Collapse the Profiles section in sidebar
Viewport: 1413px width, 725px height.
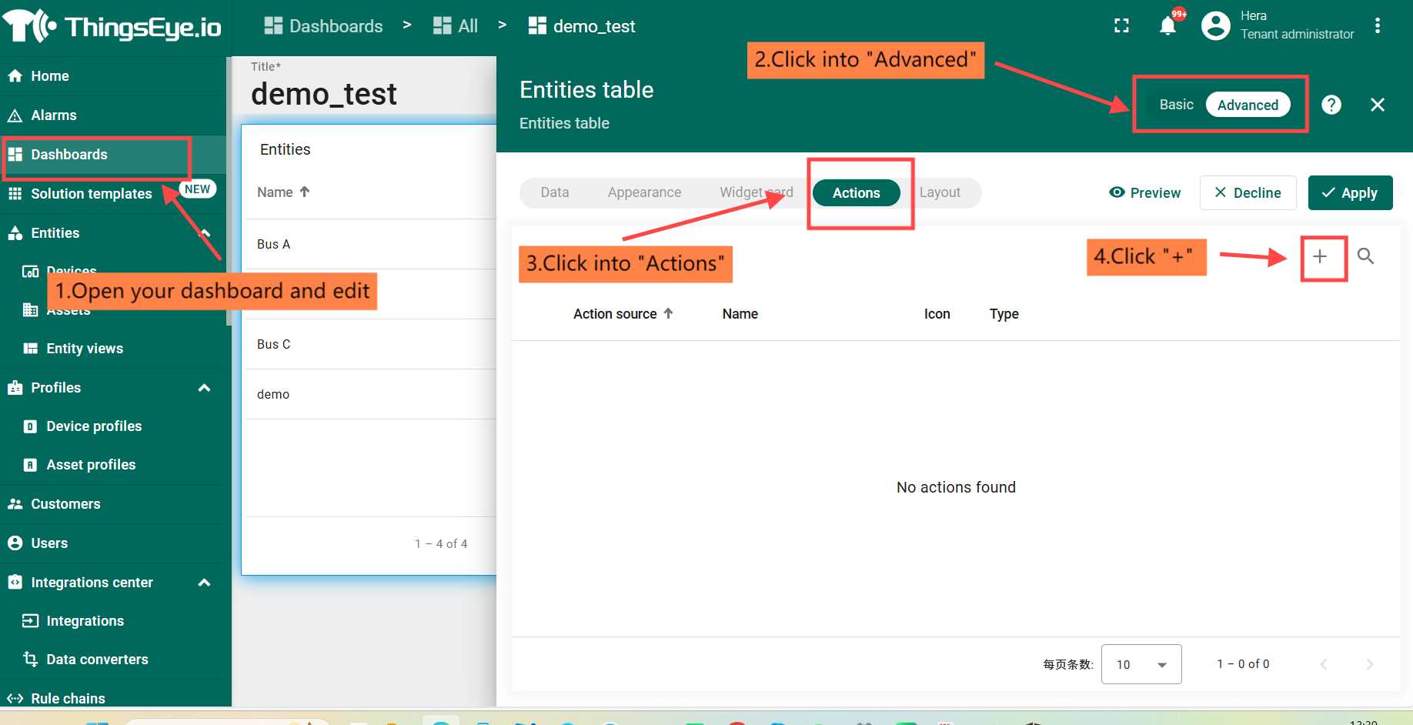click(204, 388)
